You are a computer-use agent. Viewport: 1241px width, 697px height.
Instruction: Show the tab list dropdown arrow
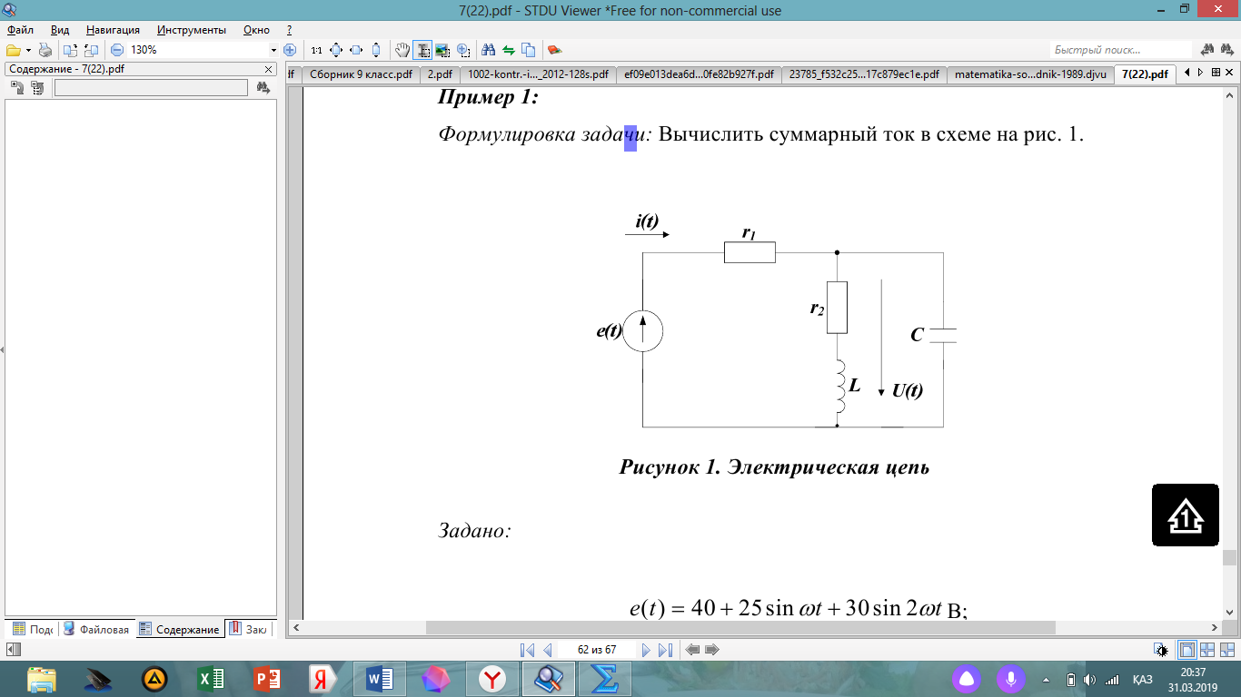pyautogui.click(x=1216, y=73)
